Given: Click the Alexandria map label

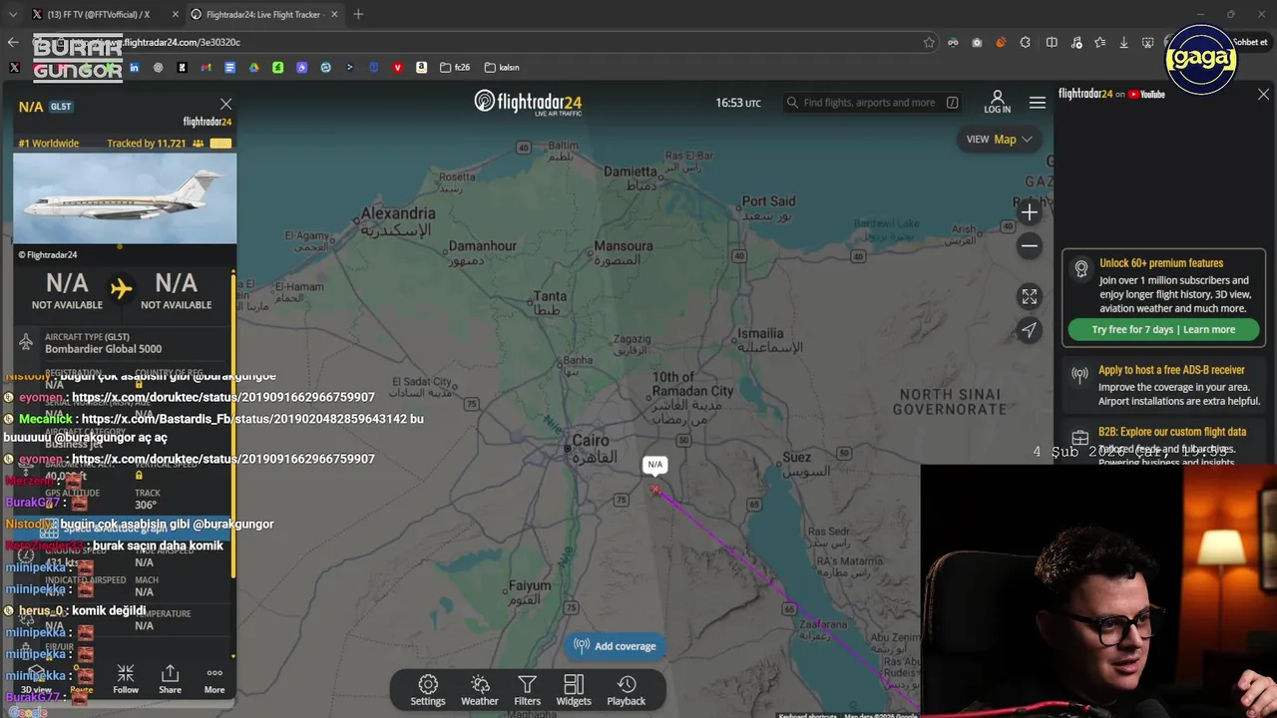Looking at the screenshot, I should (398, 213).
